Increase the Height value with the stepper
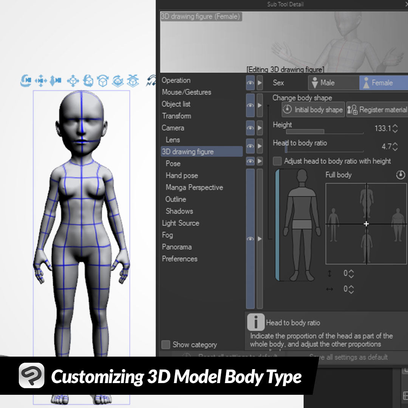The height and width of the screenshot is (408, 408). click(395, 126)
